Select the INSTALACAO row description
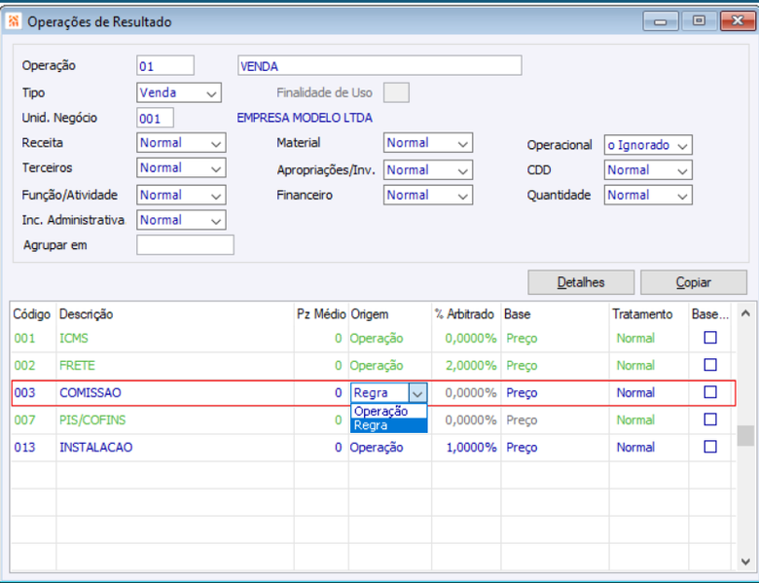The width and height of the screenshot is (759, 583). [95, 447]
